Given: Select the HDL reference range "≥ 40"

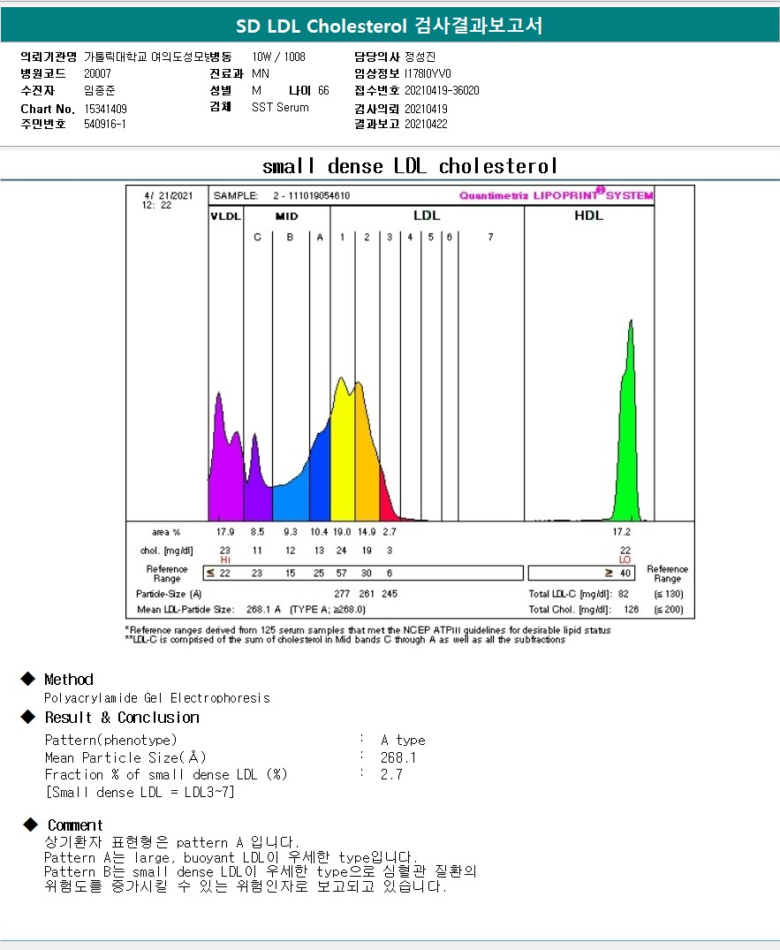Looking at the screenshot, I should 617,573.
